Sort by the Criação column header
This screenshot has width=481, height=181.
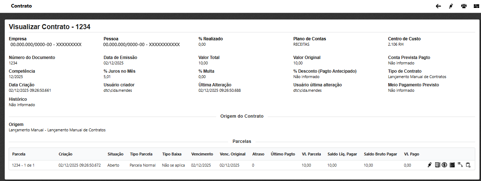click(65, 154)
